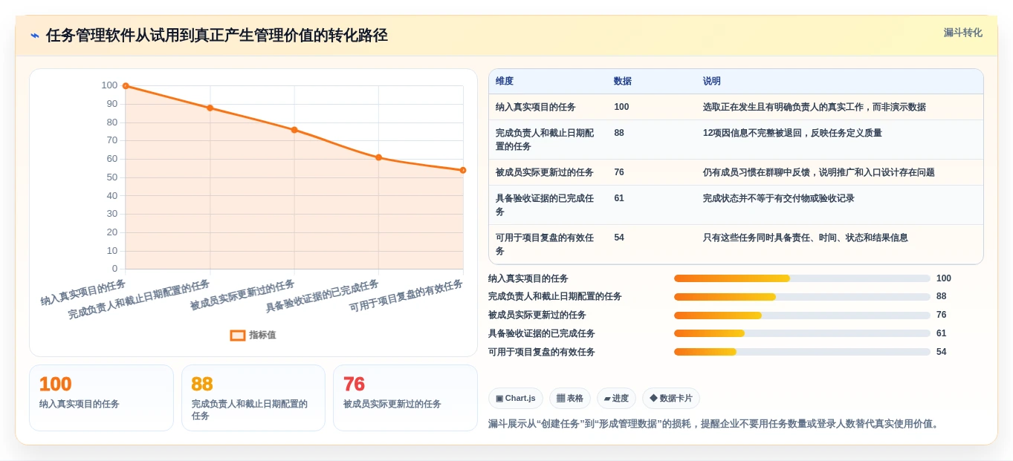Click the progress label 具备验收证据的已完成任务
This screenshot has height=461, width=1013.
542,333
